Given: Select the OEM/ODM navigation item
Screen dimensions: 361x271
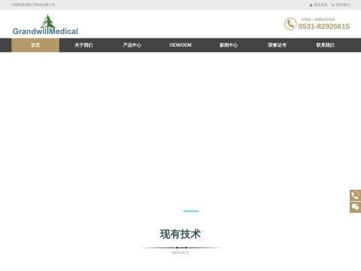Looking at the screenshot, I should click(x=180, y=45).
